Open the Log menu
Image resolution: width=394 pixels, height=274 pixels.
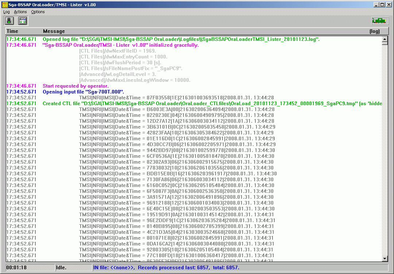pos(7,12)
